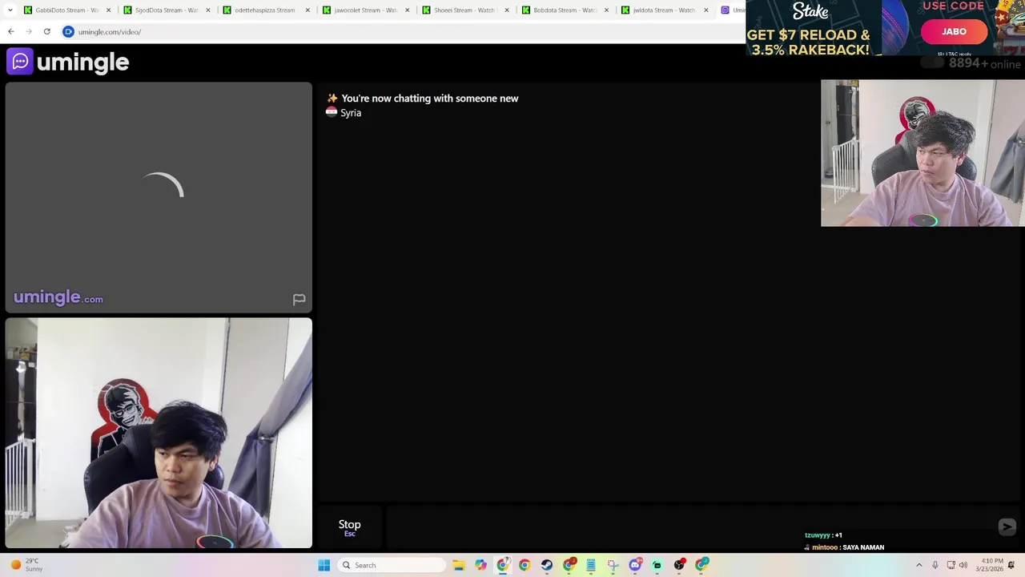Click your own webcam preview panel
Screen dimensions: 1025x577
click(x=159, y=433)
